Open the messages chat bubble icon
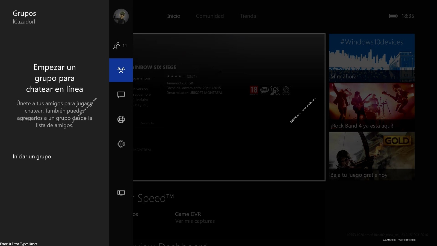 tap(121, 95)
